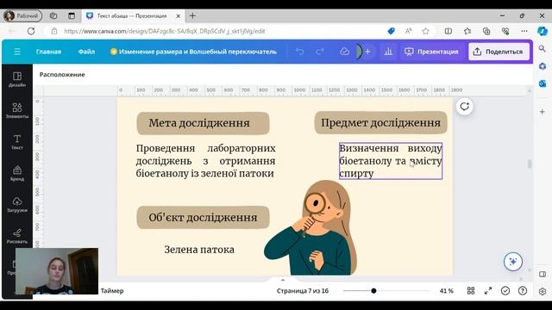Image resolution: width=552 pixels, height=310 pixels.
Task: Open the Страница 7 из 16 indicator
Action: click(303, 291)
